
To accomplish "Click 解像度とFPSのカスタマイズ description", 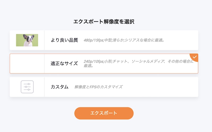I will 98,87.
